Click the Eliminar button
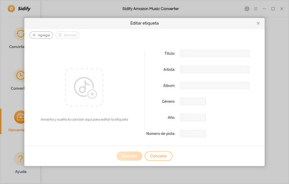 tap(67, 35)
